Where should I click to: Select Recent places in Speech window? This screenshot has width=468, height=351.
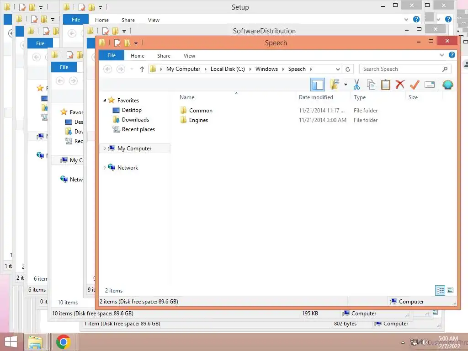[138, 129]
